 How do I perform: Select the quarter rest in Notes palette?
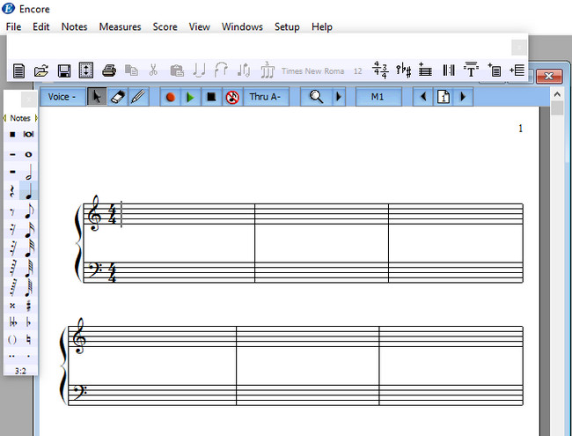tap(12, 191)
